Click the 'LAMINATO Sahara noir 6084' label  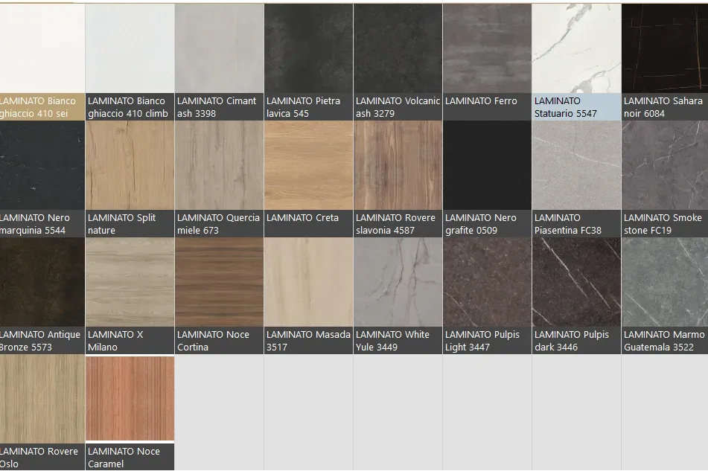pyautogui.click(x=665, y=107)
